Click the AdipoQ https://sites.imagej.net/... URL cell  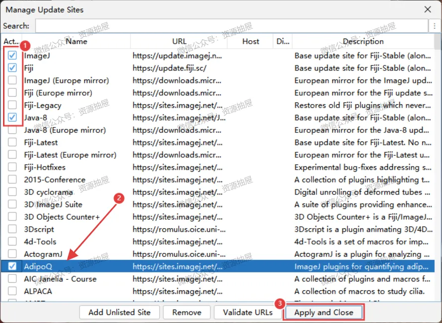(179, 266)
